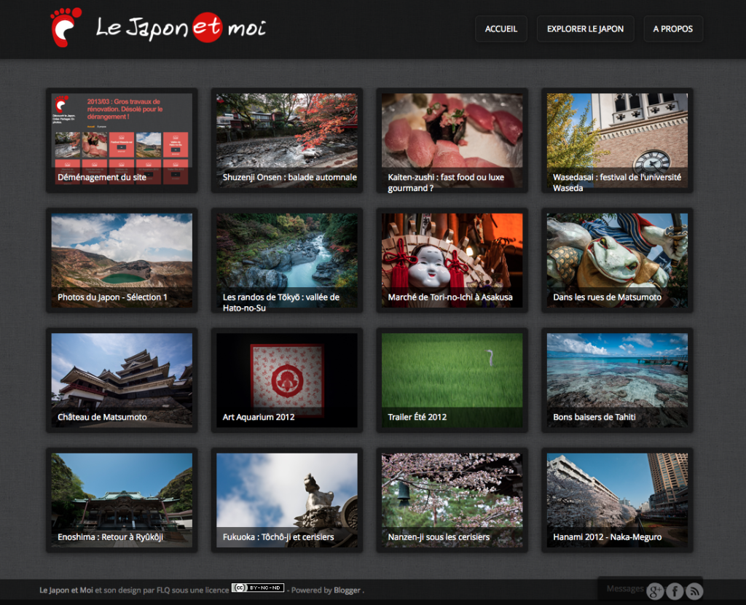This screenshot has width=746, height=605.
Task: Click the Le Japon et Moi footer link
Action: pos(66,590)
